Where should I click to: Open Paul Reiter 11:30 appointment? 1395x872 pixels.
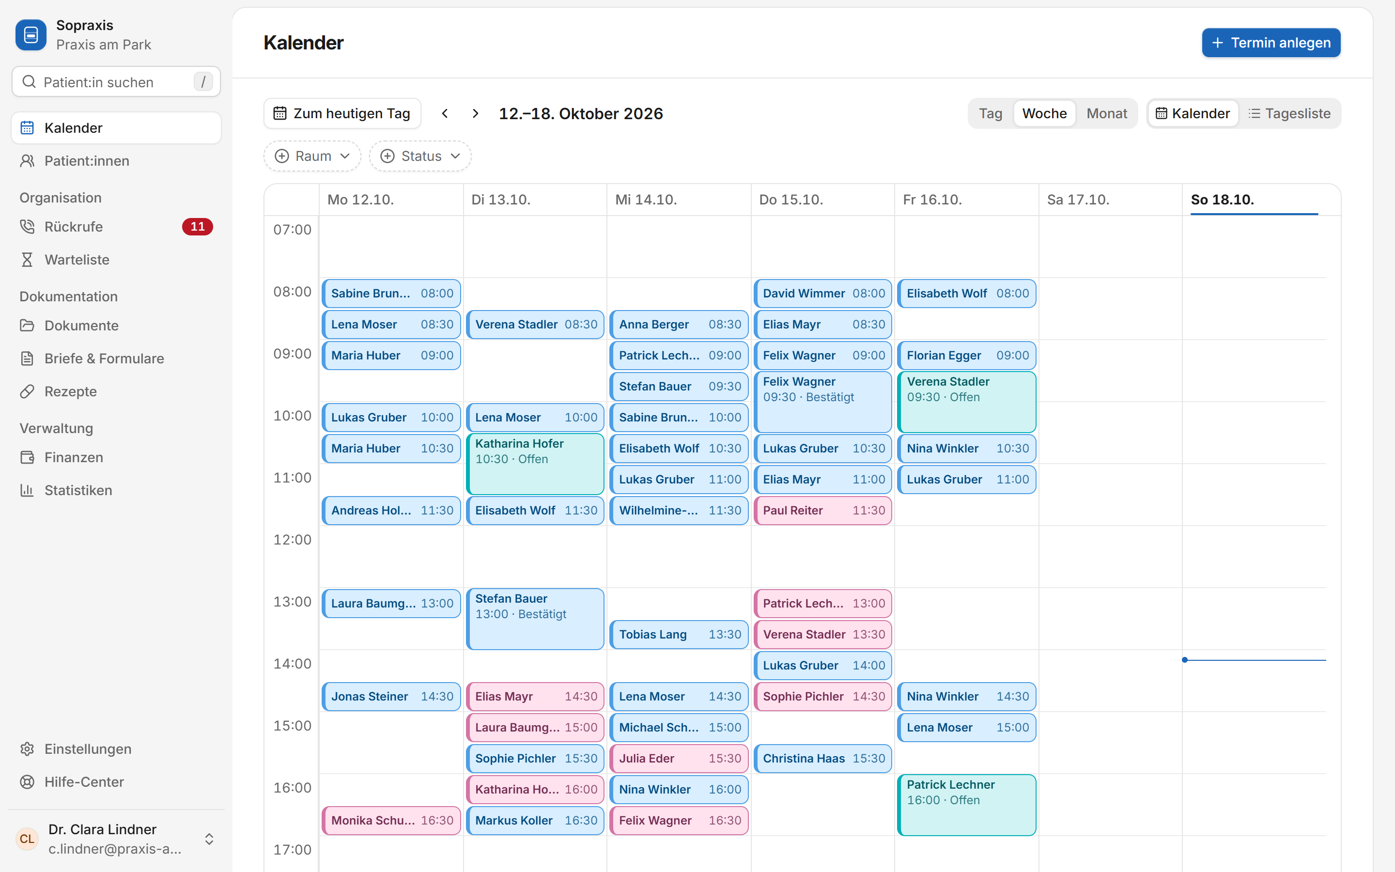822,511
